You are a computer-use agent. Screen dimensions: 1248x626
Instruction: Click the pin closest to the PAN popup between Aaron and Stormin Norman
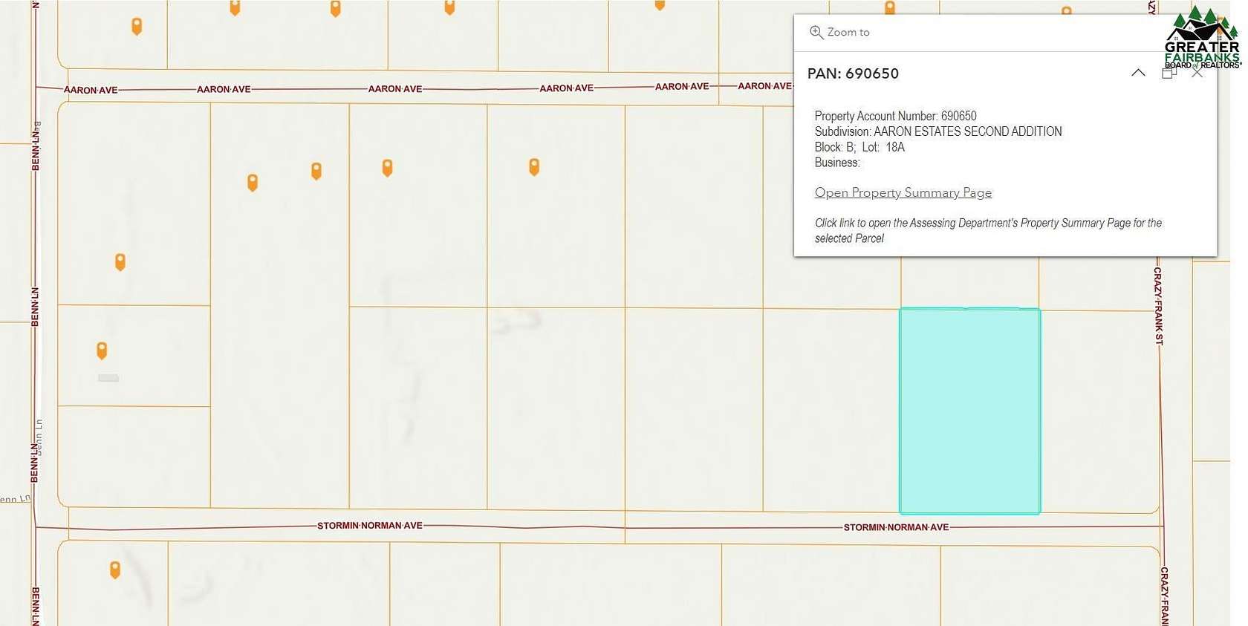(534, 166)
